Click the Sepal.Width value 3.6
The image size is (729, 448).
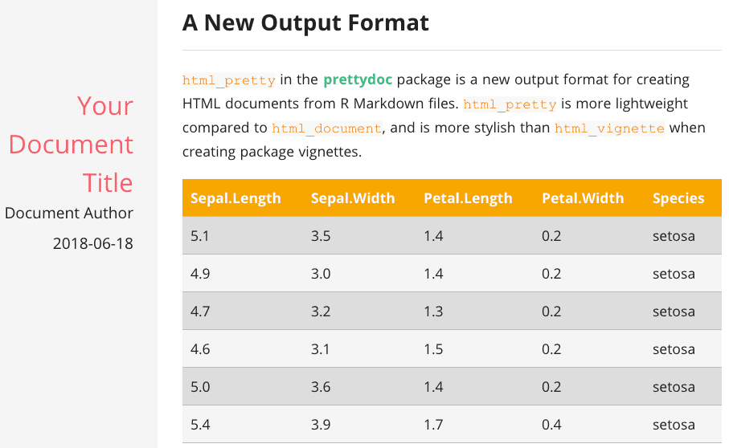tap(321, 387)
